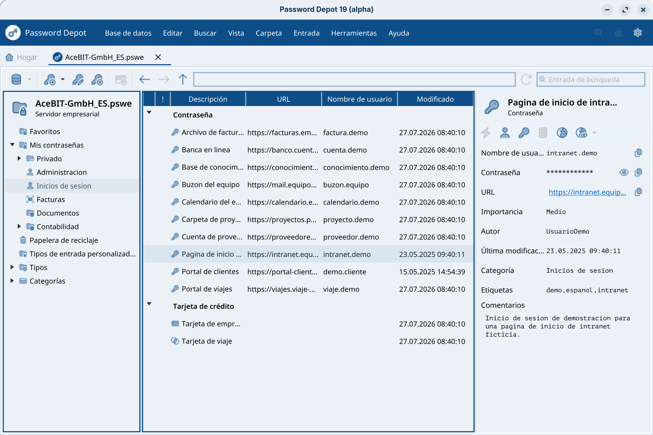Click the globe-with-link icon in details toolbar

click(x=582, y=133)
